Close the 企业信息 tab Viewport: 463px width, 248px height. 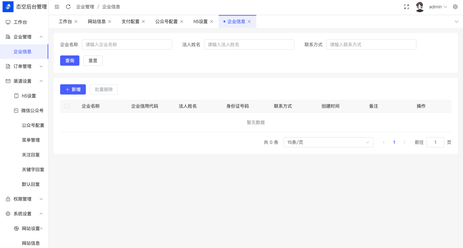(249, 22)
